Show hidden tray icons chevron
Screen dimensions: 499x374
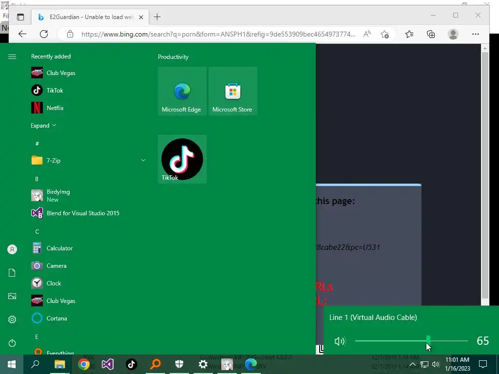(x=412, y=364)
